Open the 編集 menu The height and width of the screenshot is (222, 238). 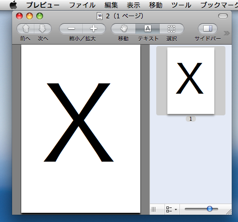(x=111, y=5)
